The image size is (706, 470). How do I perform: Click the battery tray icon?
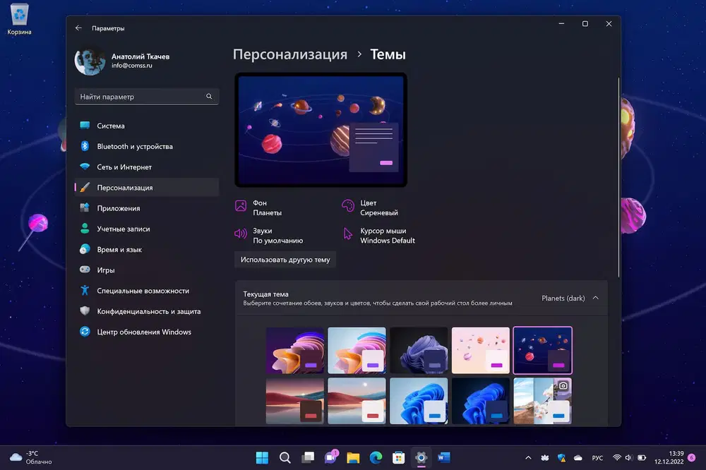point(642,457)
